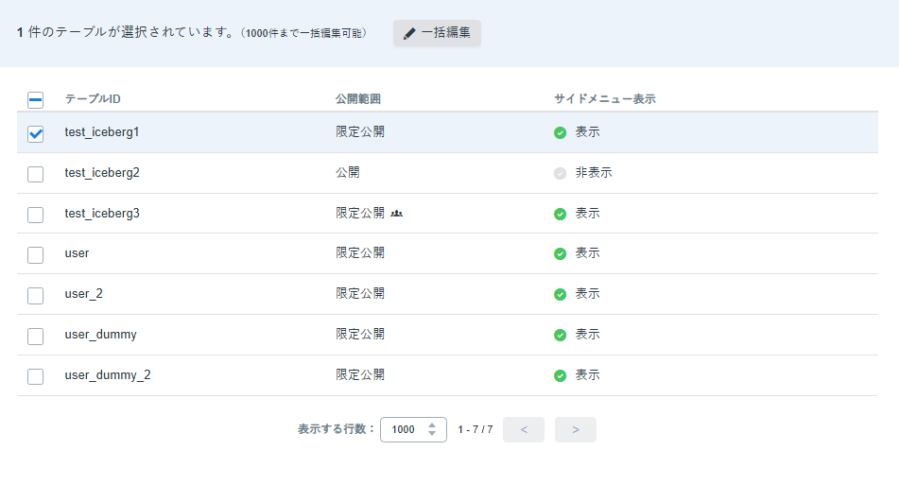Click the test_iceberg3 table ID

coord(102,214)
